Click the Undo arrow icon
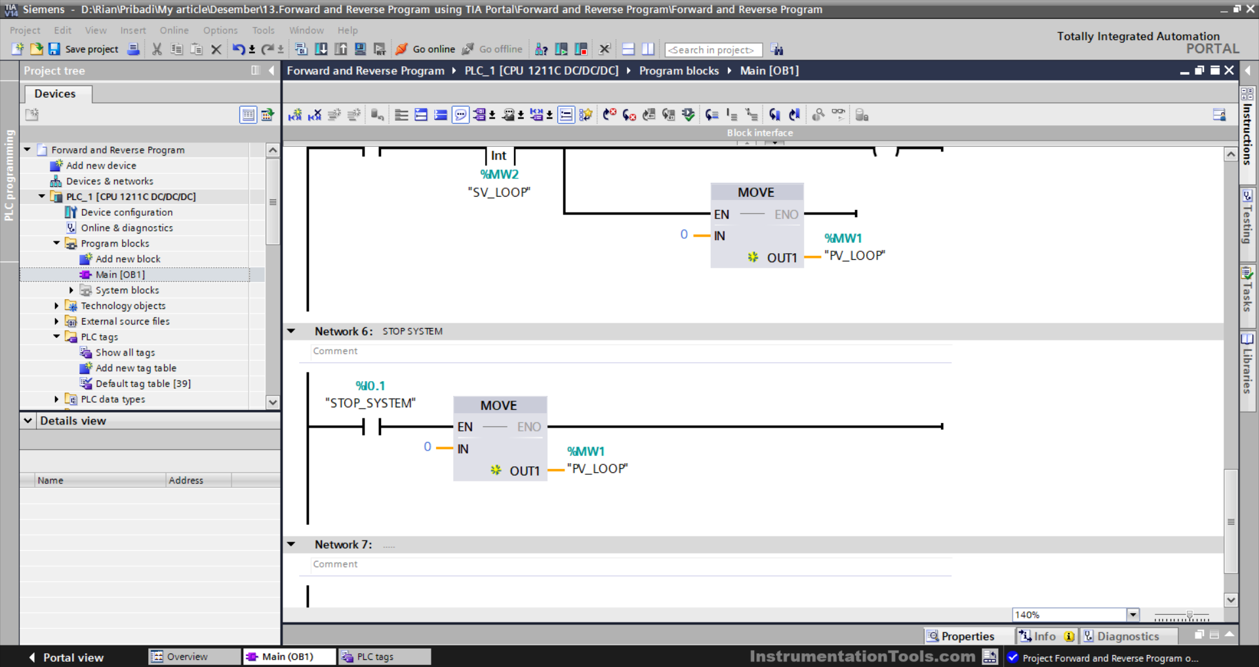This screenshot has width=1259, height=667. 239,49
